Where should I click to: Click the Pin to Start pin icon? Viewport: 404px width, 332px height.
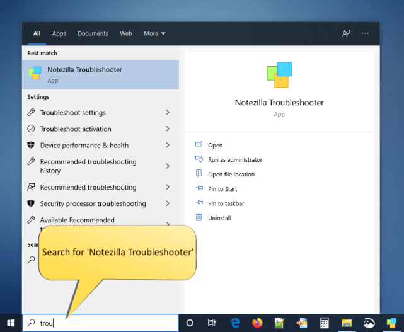point(199,188)
